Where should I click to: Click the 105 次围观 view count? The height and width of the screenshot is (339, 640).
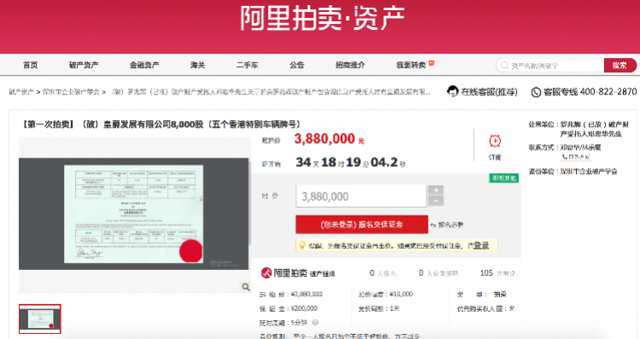point(497,273)
